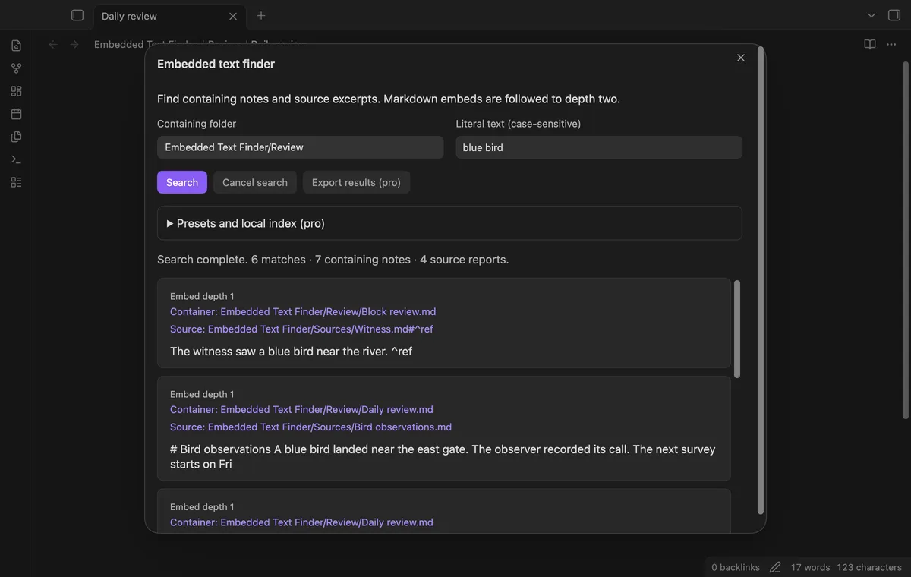Click the Literal text input field
911x577 pixels.
click(x=599, y=147)
